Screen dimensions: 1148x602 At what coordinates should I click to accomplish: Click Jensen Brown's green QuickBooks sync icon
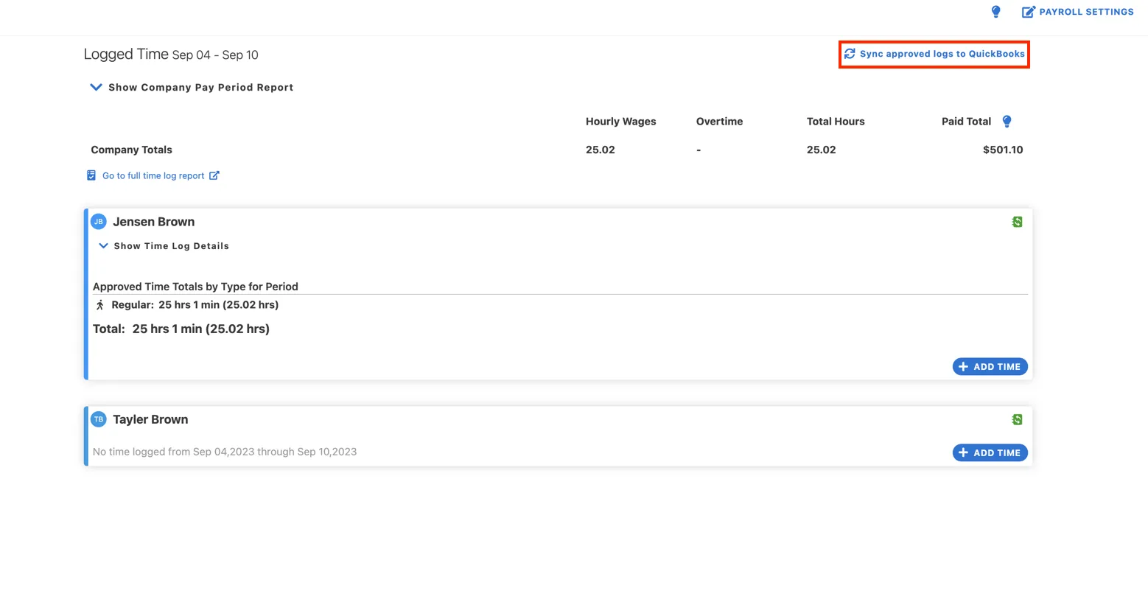coord(1017,222)
